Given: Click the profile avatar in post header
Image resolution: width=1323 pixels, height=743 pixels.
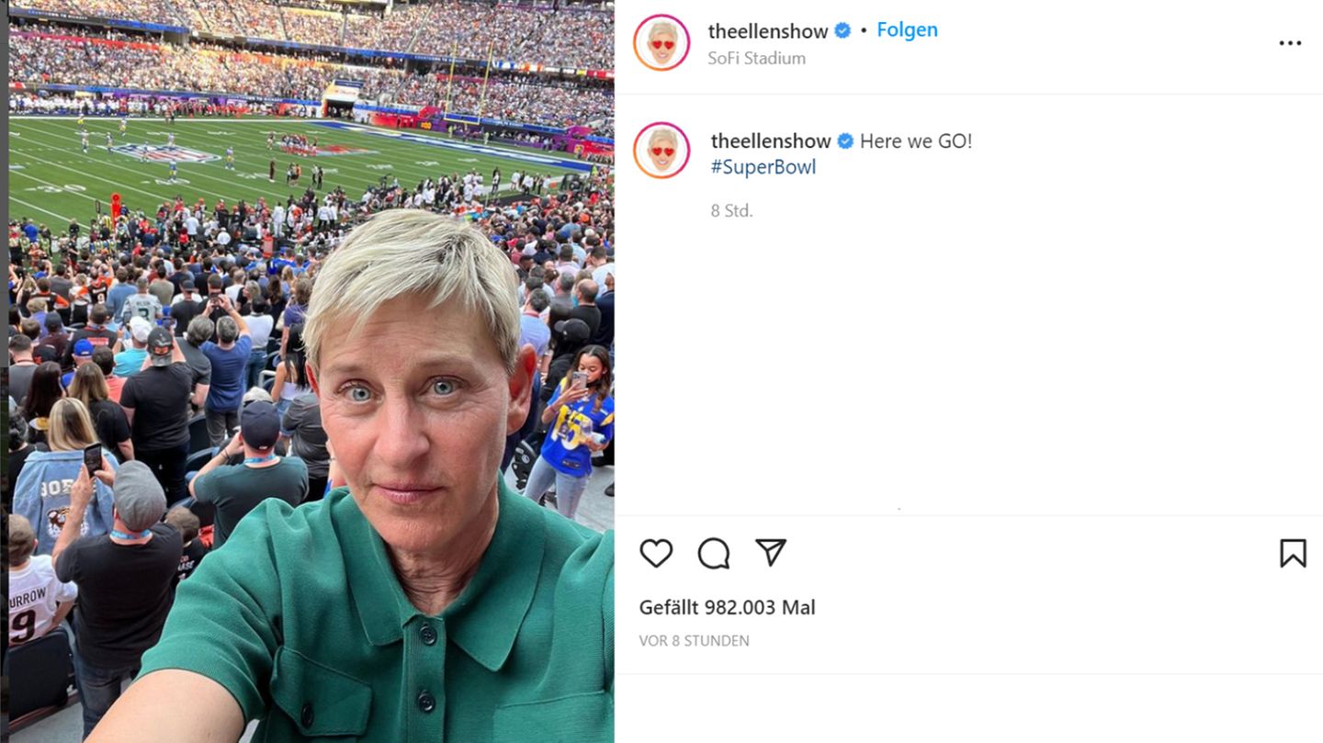Looking at the screenshot, I should tap(661, 42).
